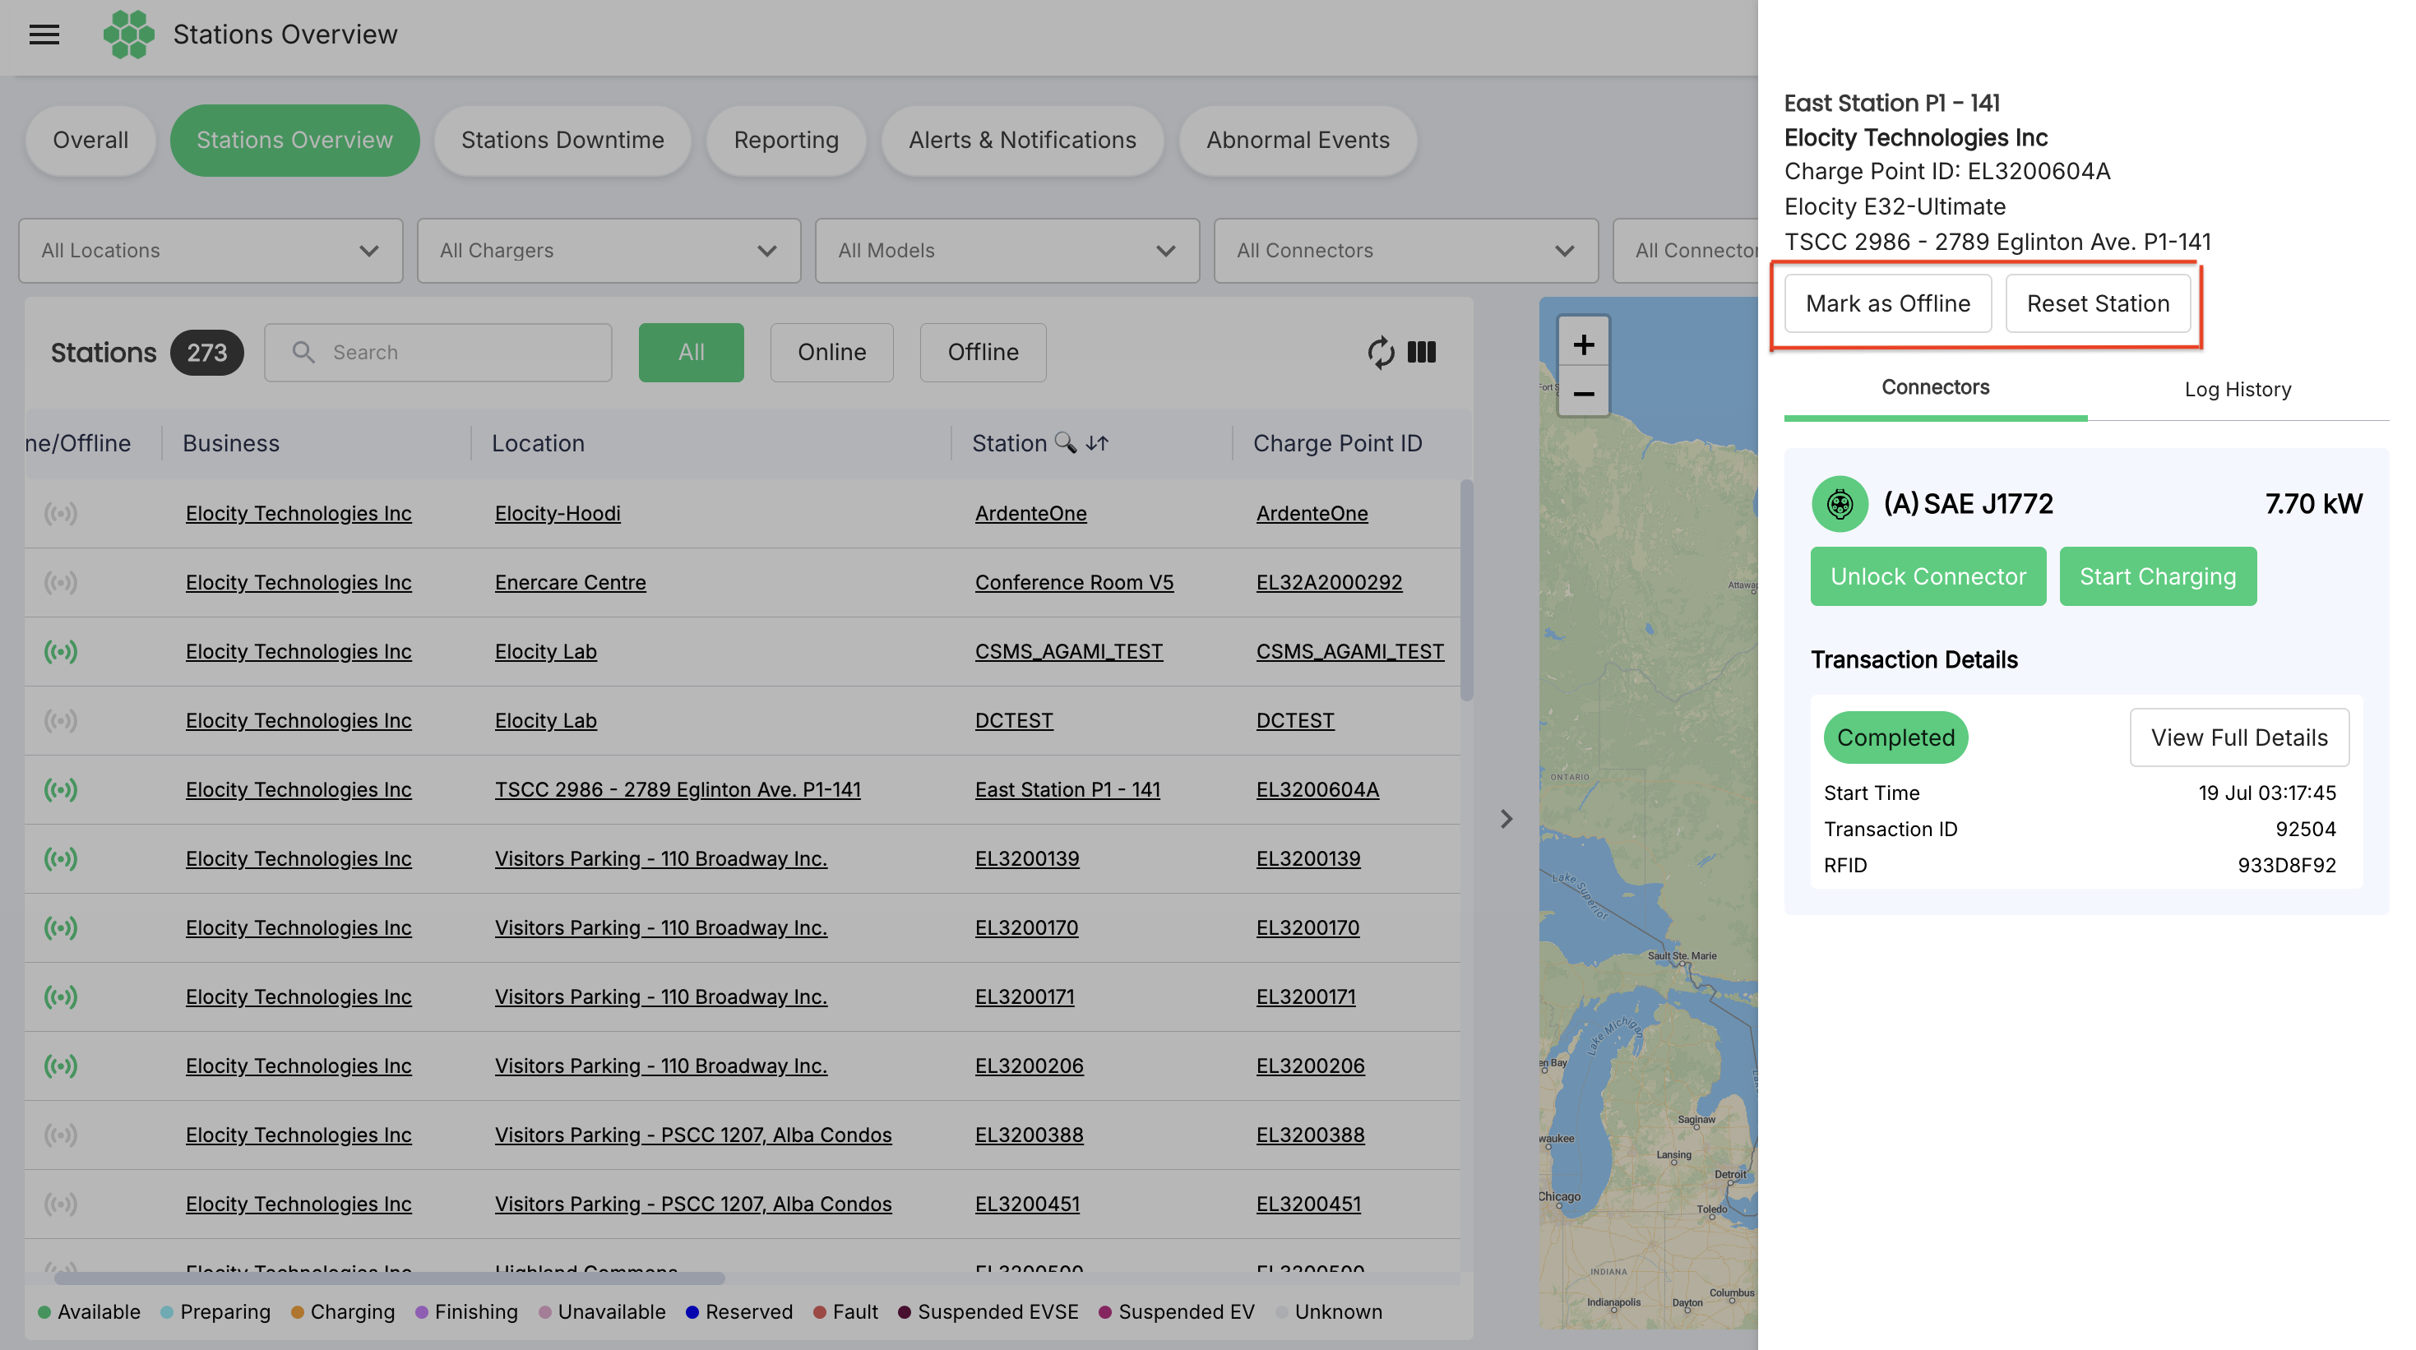The height and width of the screenshot is (1350, 2416).
Task: Open Elocity-Hoodi location link
Action: tap(558, 514)
